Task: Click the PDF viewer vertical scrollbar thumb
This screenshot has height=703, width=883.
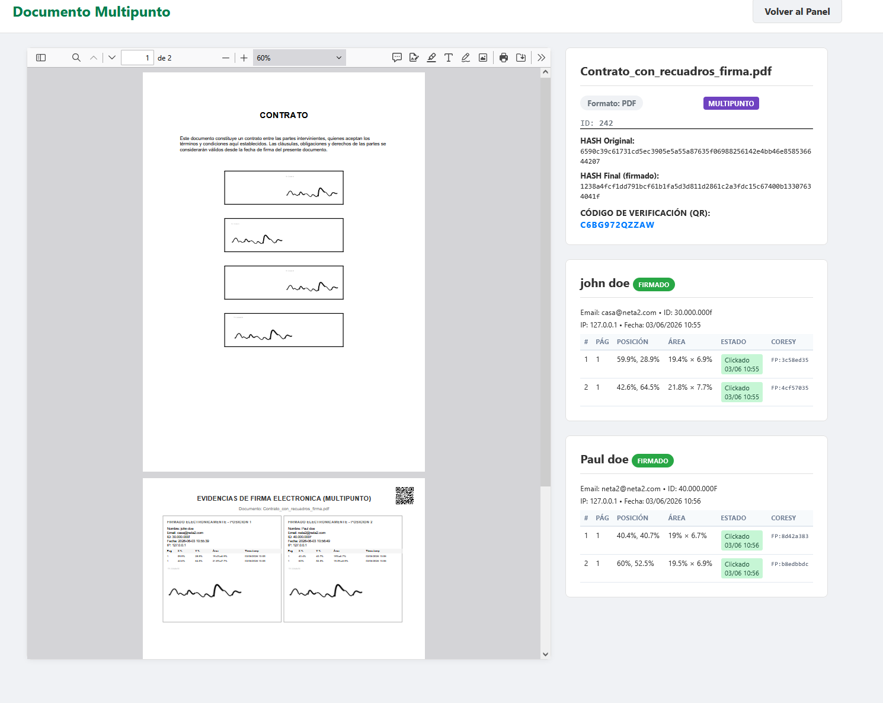Action: (x=545, y=282)
